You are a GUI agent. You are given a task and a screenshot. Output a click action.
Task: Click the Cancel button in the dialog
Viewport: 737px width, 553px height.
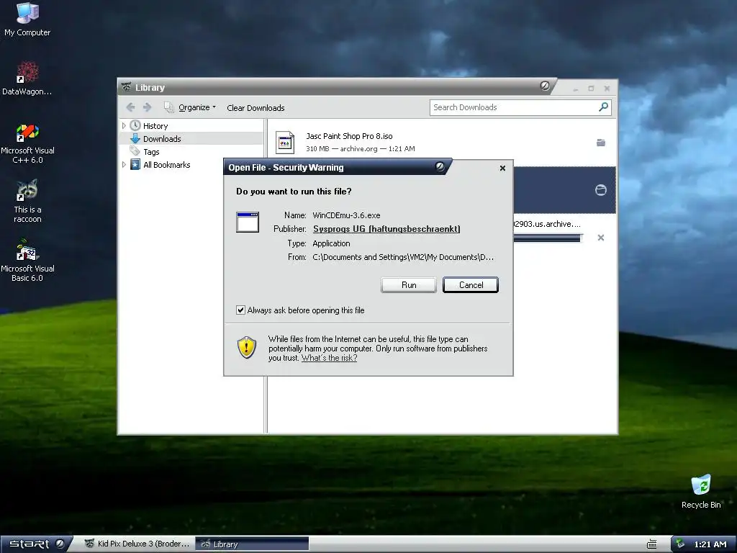tap(471, 285)
